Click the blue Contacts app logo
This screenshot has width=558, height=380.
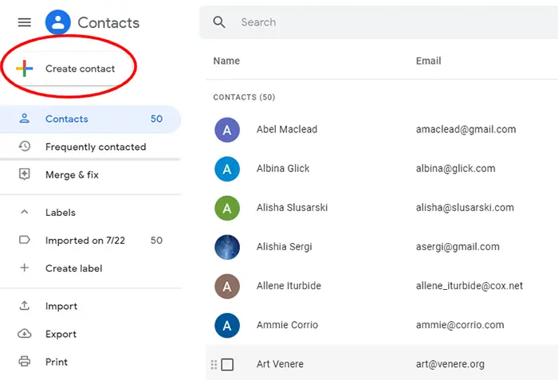(58, 22)
